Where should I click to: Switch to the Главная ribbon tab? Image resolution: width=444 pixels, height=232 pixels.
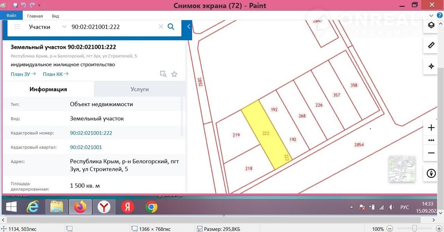coord(35,16)
